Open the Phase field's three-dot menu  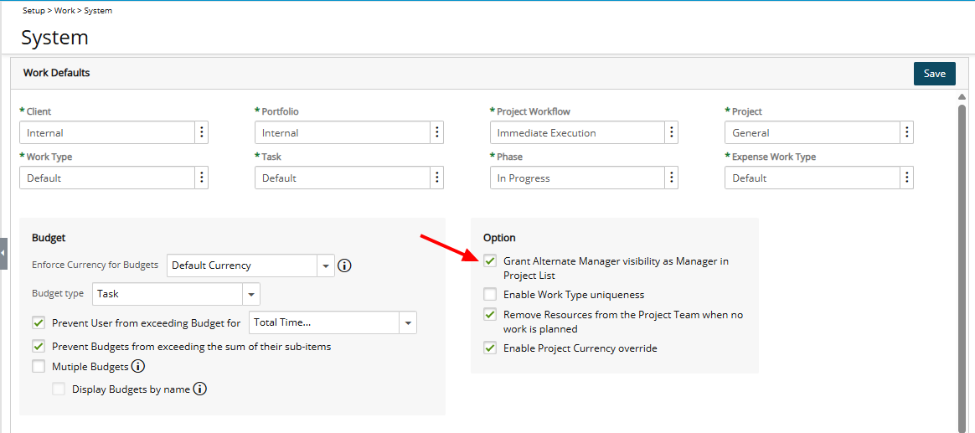tap(672, 178)
